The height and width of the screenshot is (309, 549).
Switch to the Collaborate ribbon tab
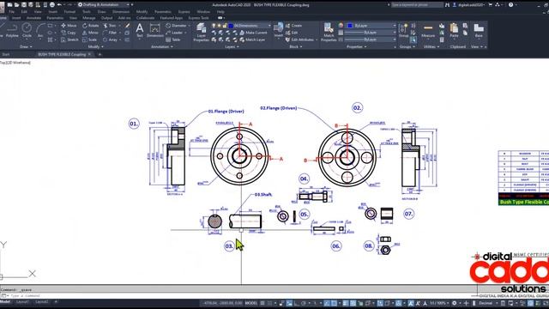[145, 18]
